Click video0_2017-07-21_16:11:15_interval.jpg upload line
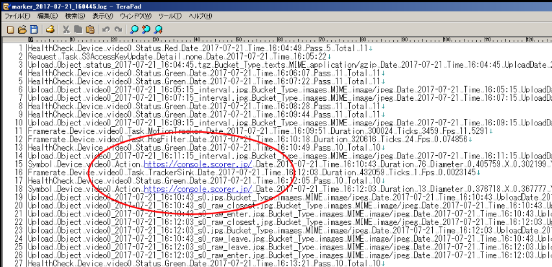552x267 pixels. coord(290,156)
